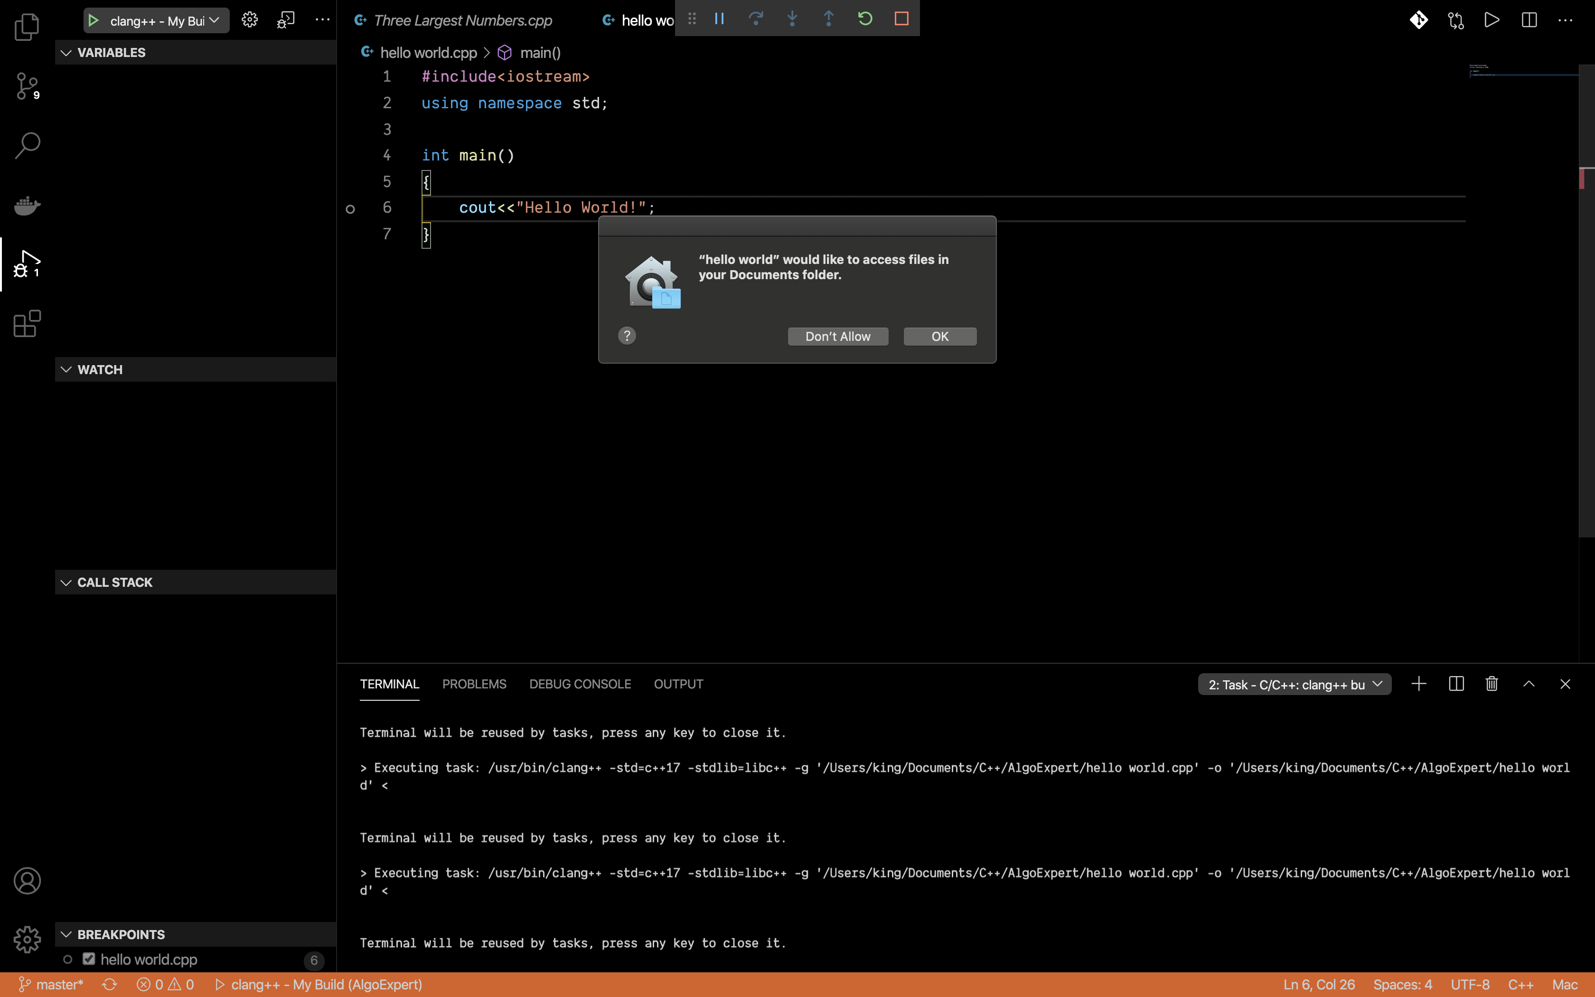Step Over in debug toolbar
The width and height of the screenshot is (1595, 997).
coord(756,19)
